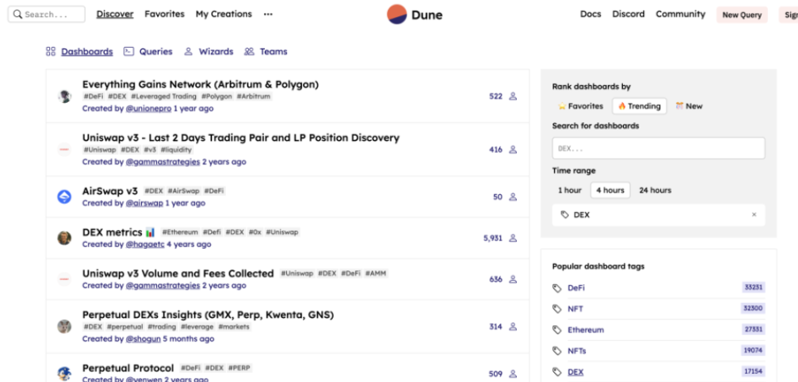This screenshot has width=798, height=382.
Task: Click the Search for dashboards input field
Action: pos(658,148)
